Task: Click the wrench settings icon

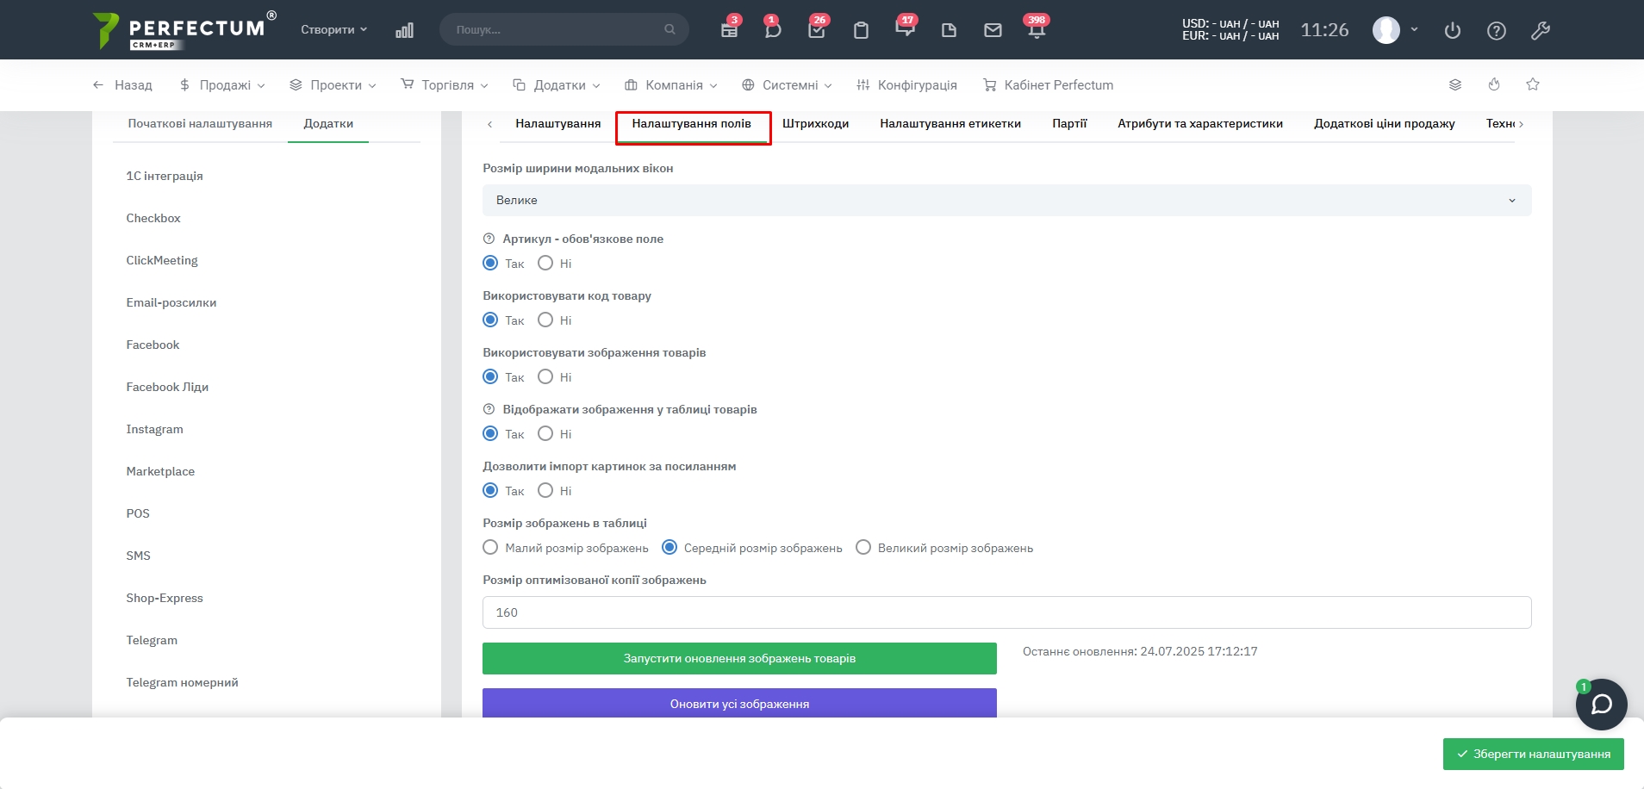Action: [1541, 30]
